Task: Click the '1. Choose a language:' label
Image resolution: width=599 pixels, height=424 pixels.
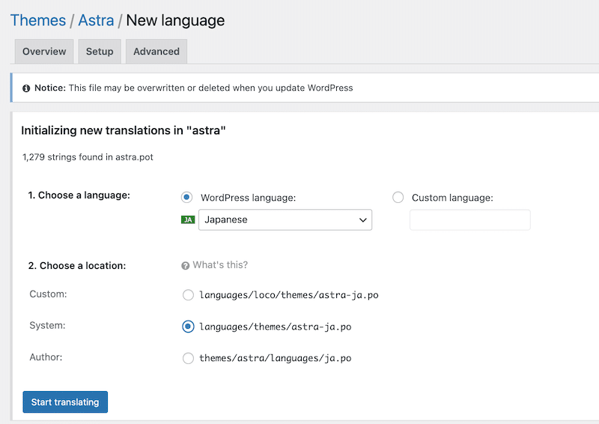Action: pyautogui.click(x=79, y=195)
